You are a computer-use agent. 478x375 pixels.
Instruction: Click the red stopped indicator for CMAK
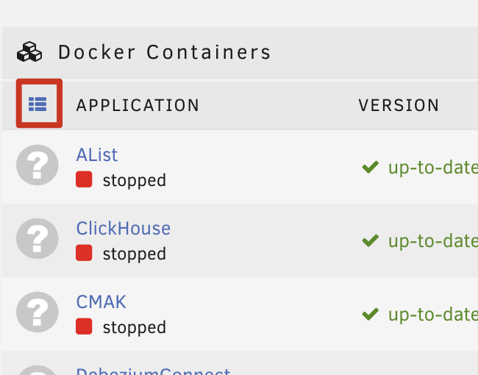[x=84, y=326]
